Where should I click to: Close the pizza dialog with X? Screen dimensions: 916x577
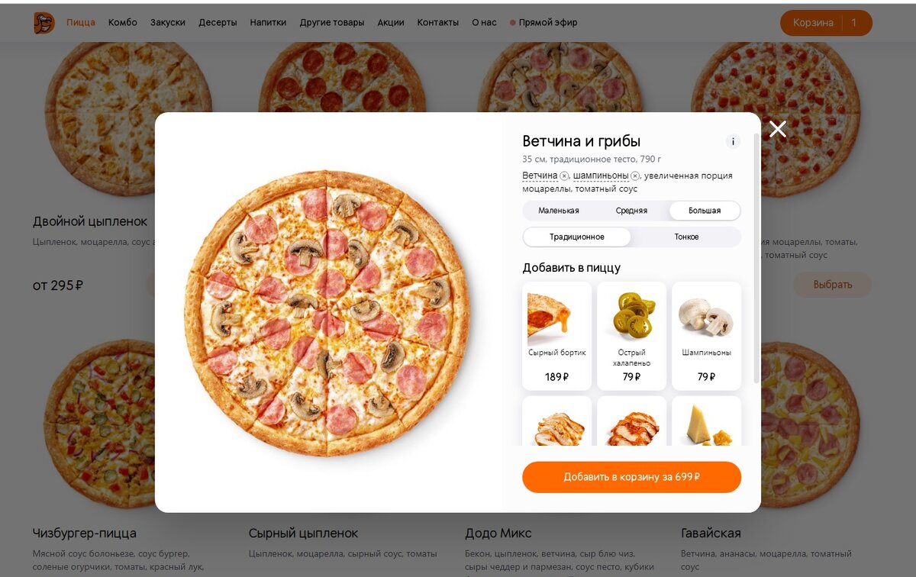[x=778, y=129]
